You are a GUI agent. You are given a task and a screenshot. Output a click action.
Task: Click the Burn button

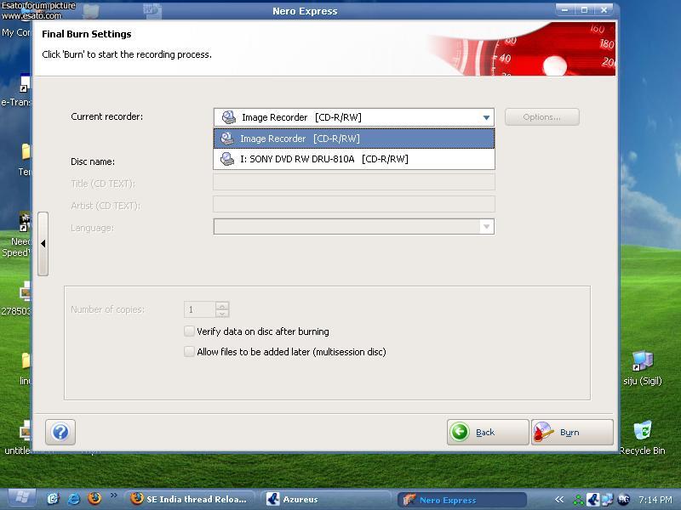click(571, 432)
